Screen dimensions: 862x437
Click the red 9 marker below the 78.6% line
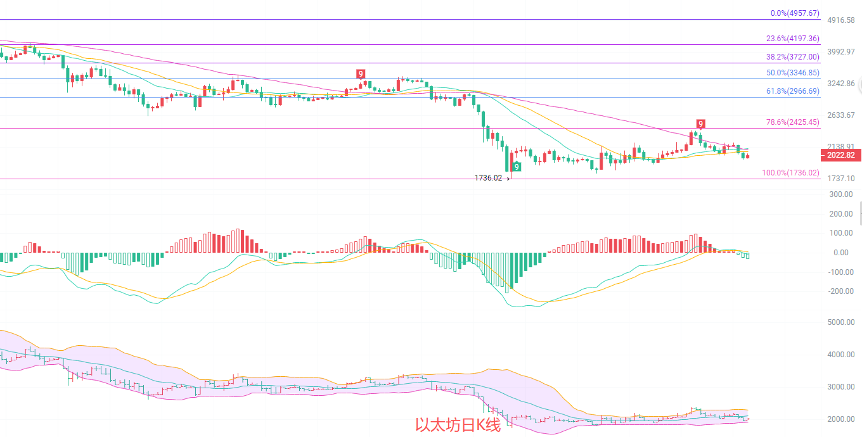click(700, 123)
